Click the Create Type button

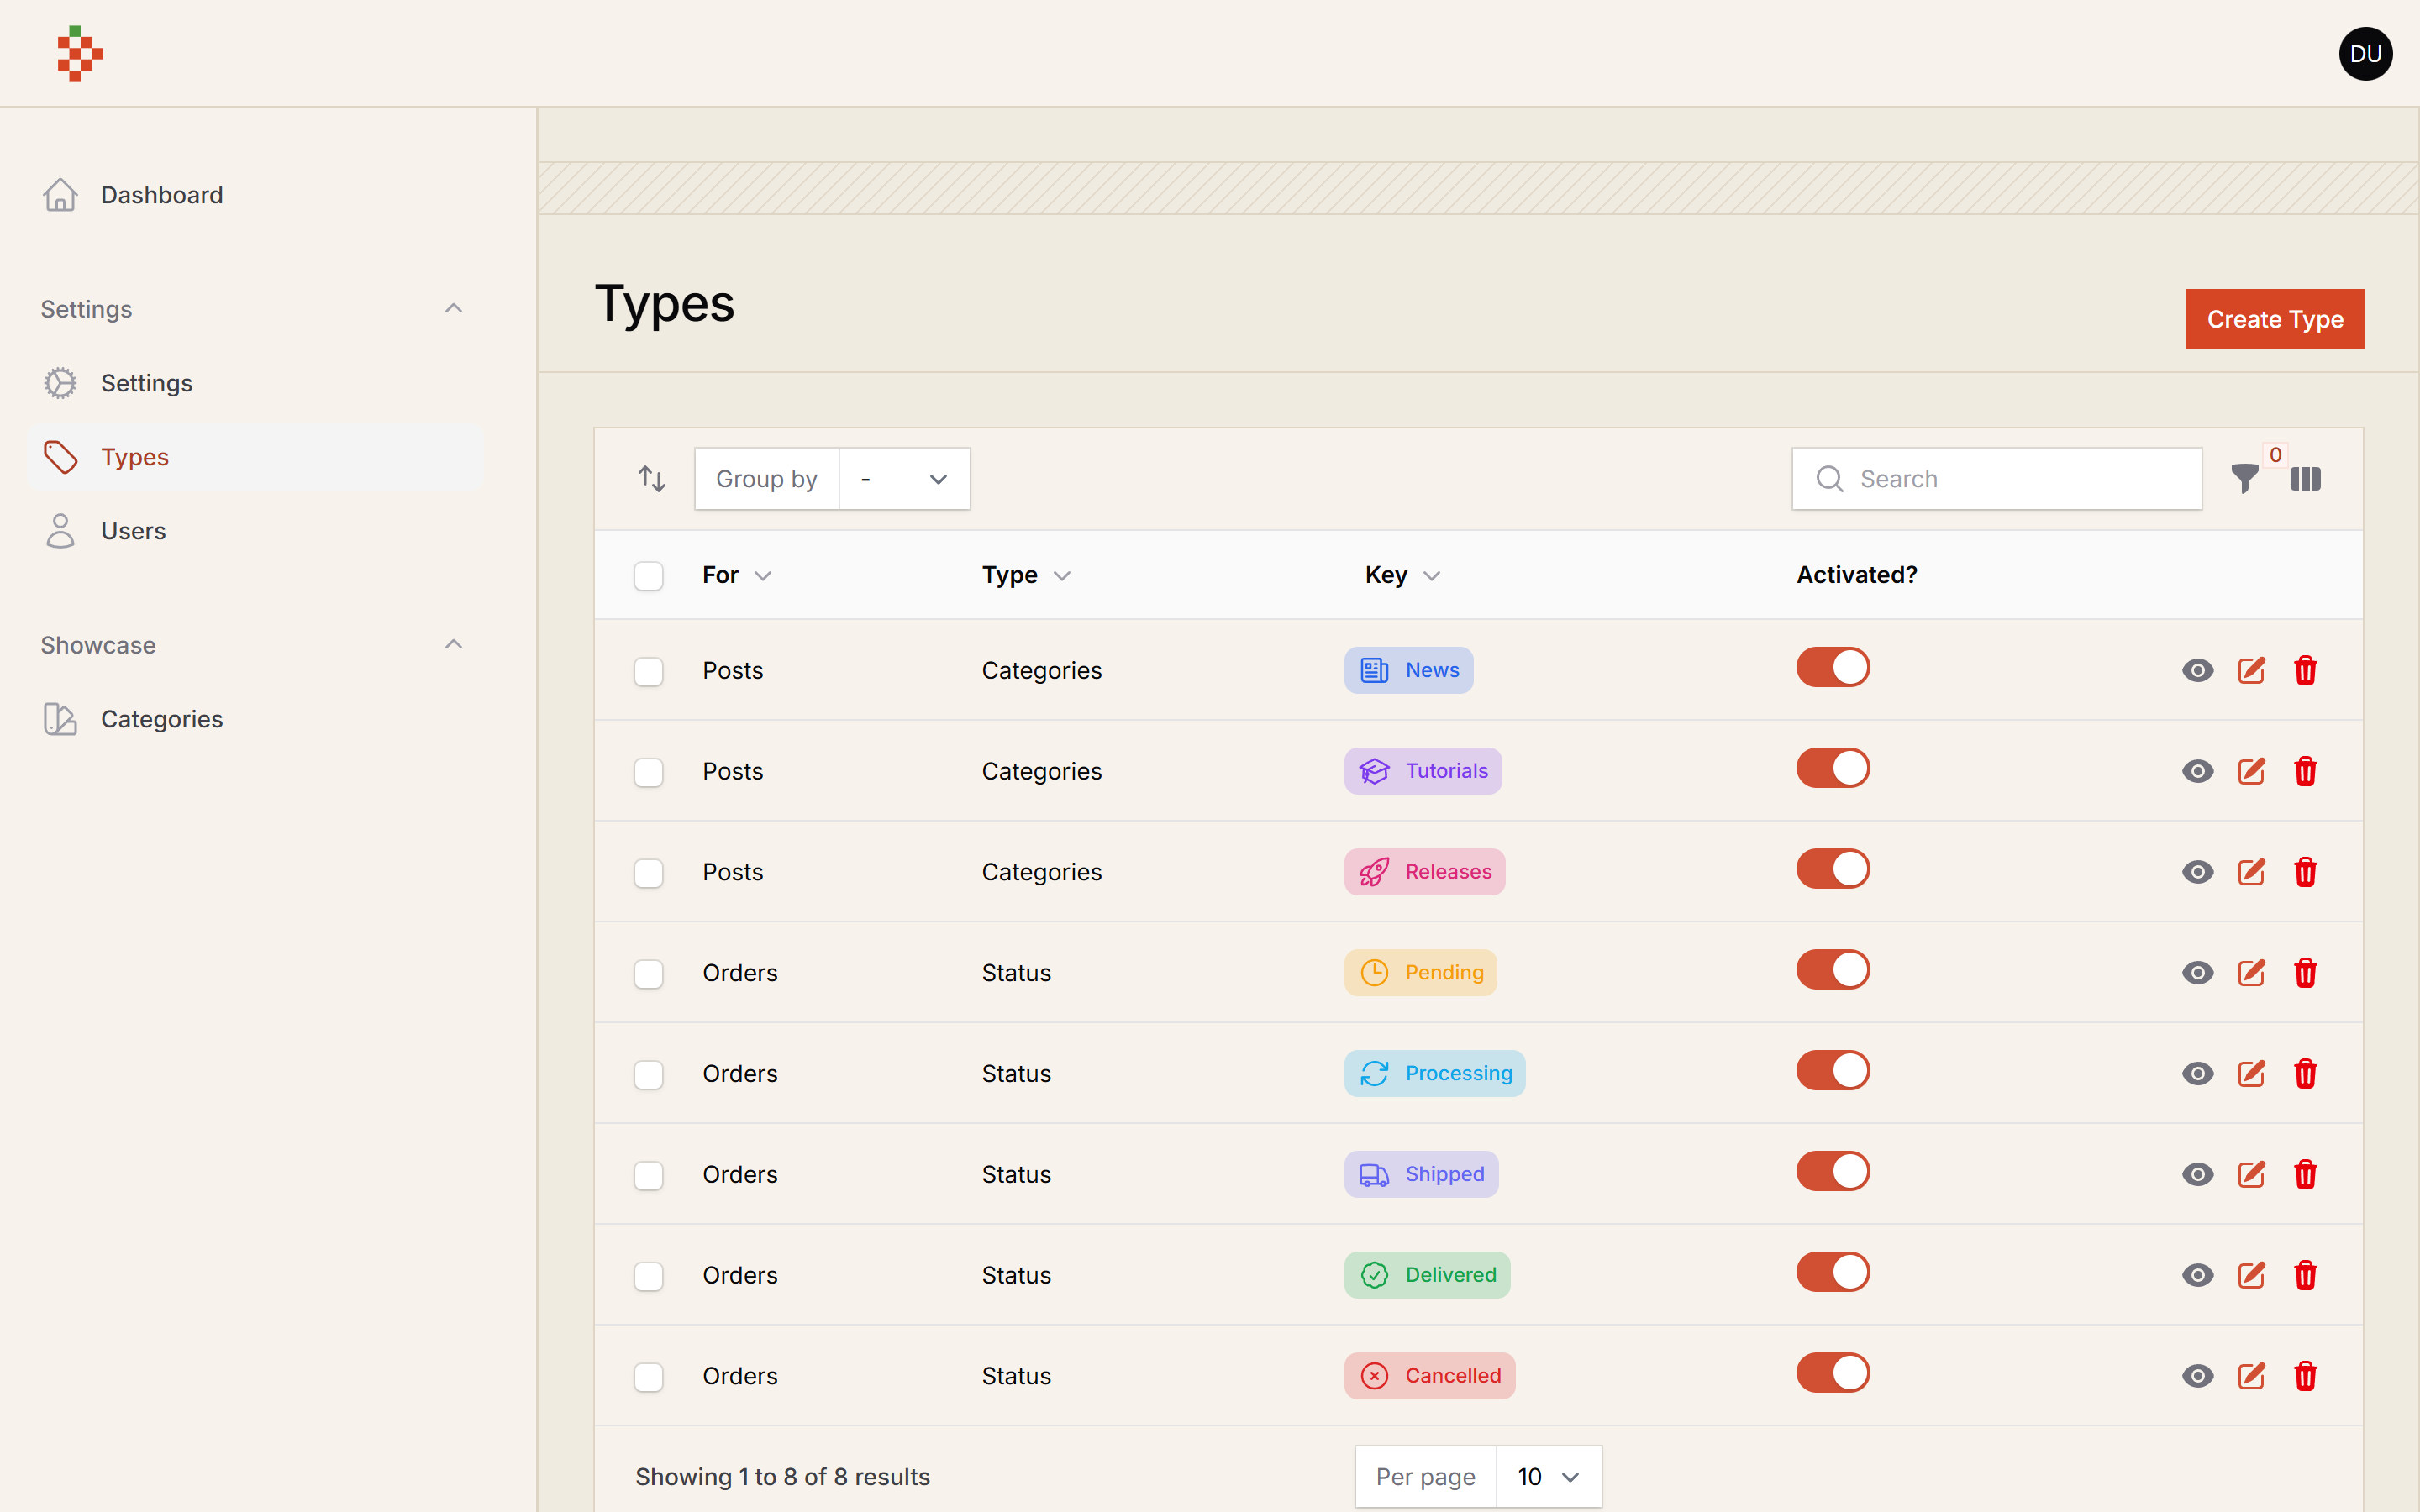coord(2274,319)
